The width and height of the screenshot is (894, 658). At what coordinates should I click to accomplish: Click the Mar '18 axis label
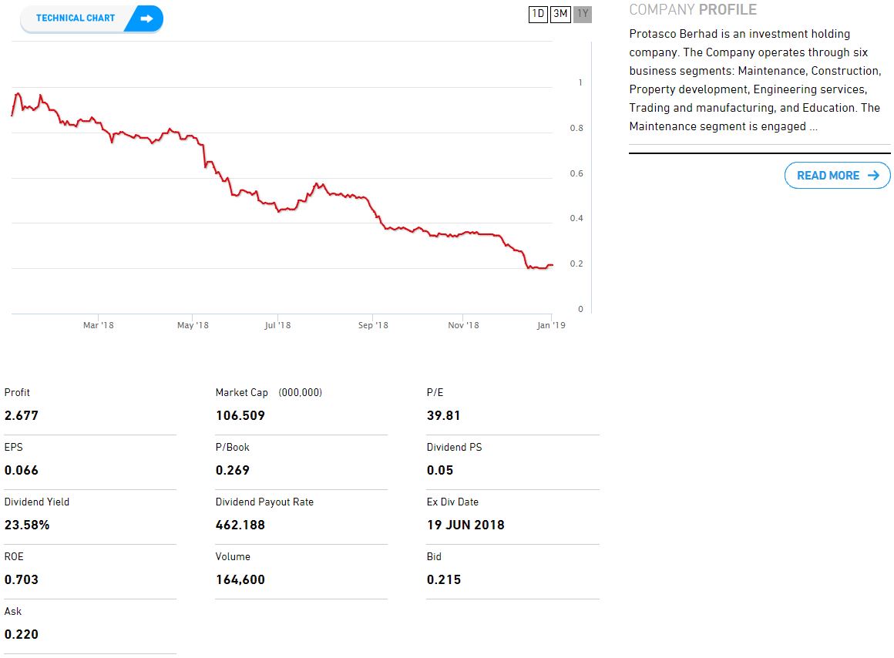click(x=98, y=325)
